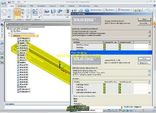
Task: Select Round 15 in the feature tree
Action: (23, 48)
